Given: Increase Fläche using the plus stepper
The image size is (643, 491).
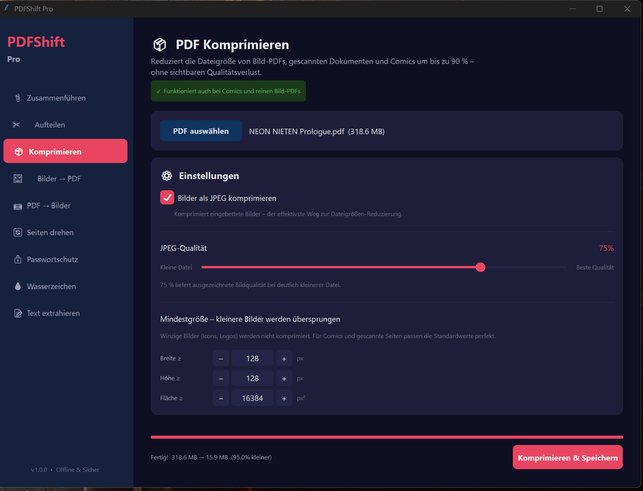Looking at the screenshot, I should 284,398.
